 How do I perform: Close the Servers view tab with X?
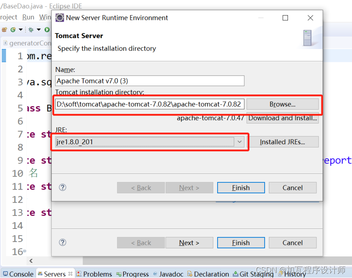pos(70,273)
